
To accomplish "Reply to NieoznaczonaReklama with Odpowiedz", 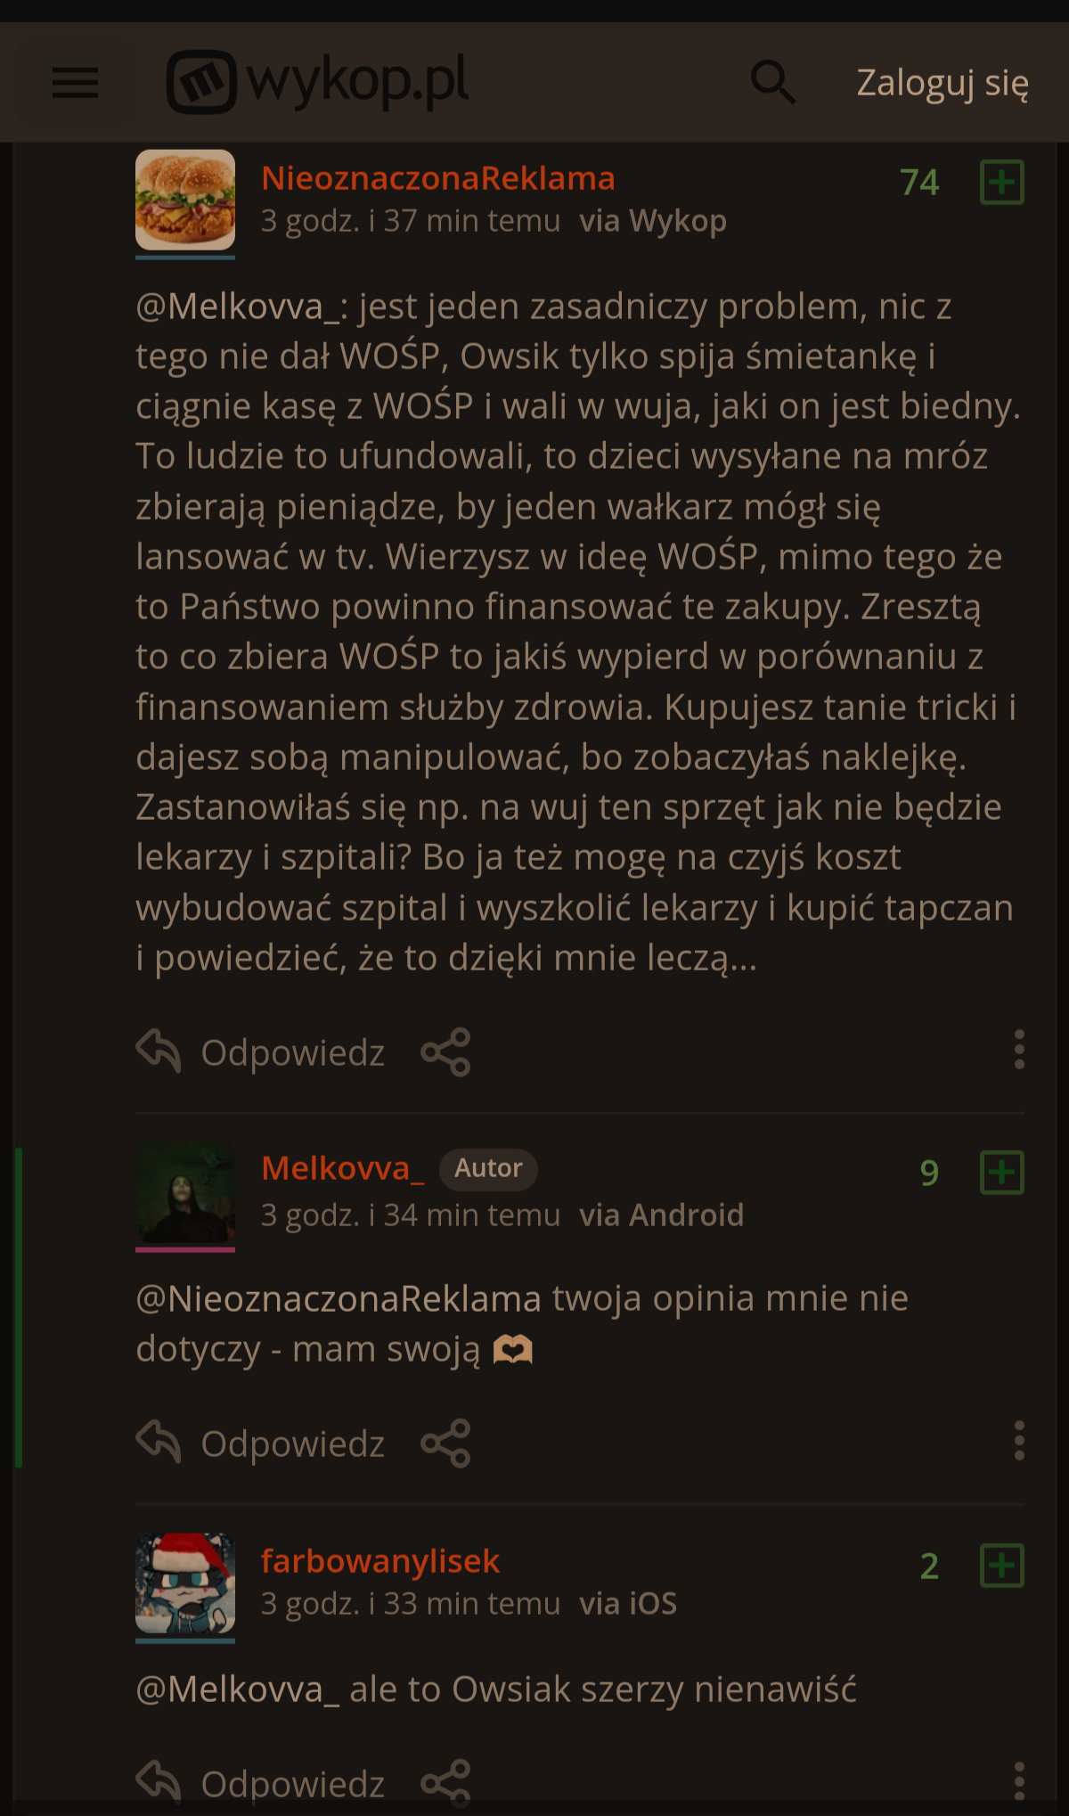I will coord(260,1051).
